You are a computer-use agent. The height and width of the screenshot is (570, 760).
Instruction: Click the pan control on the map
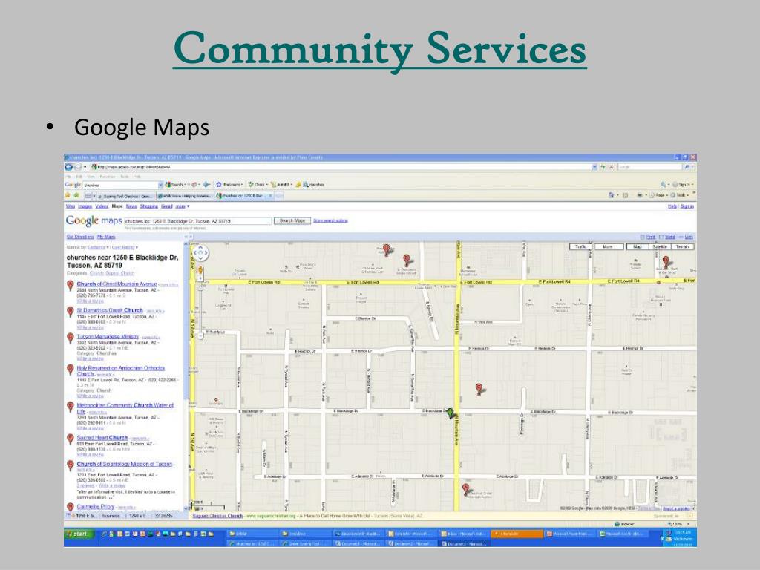point(200,252)
